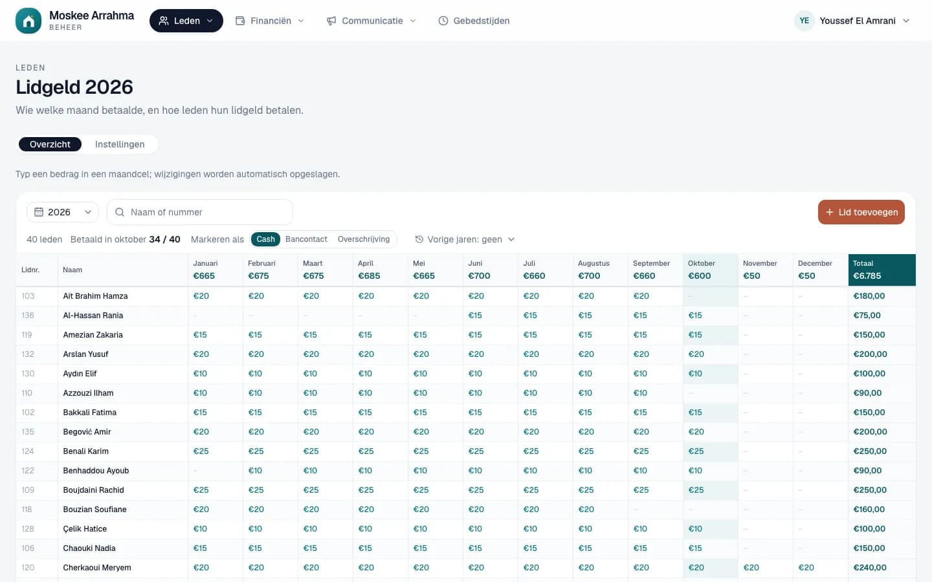Image resolution: width=932 pixels, height=582 pixels.
Task: Expand the Financiën menu
Action: pyautogui.click(x=270, y=21)
